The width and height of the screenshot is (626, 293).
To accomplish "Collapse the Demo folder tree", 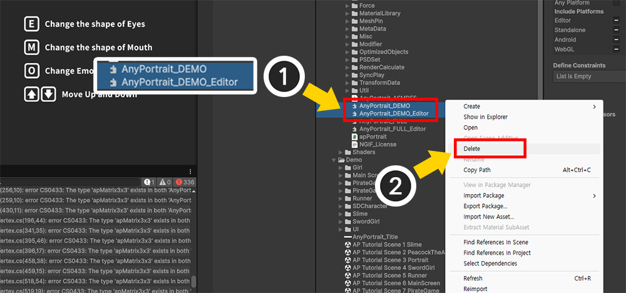I will (x=334, y=160).
